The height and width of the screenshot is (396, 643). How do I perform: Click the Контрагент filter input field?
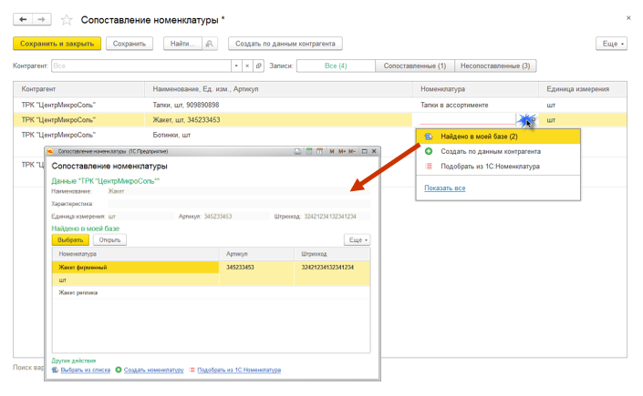pos(141,66)
